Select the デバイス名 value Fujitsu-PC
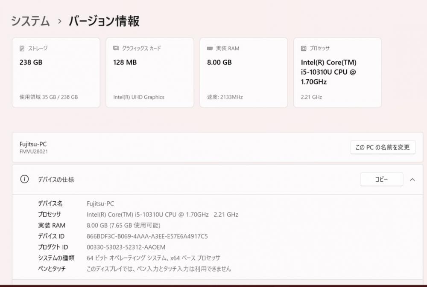This screenshot has height=287, width=427. (100, 203)
